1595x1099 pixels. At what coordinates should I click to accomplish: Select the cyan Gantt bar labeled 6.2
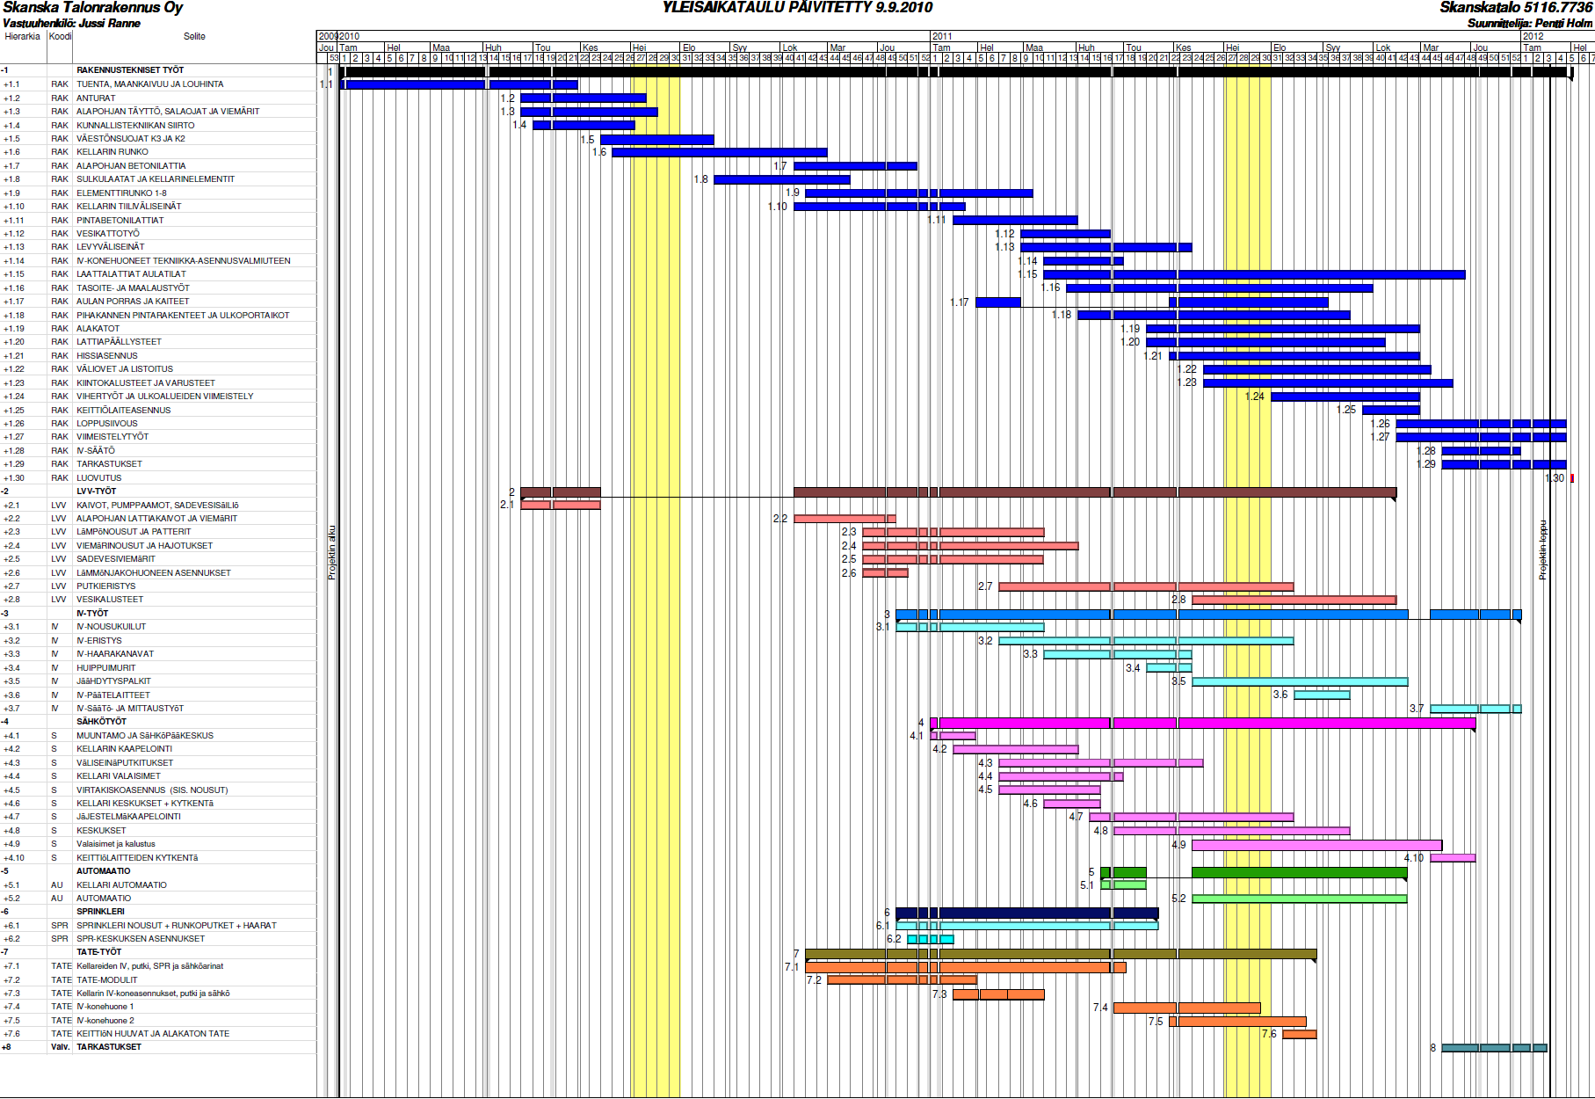[x=931, y=940]
